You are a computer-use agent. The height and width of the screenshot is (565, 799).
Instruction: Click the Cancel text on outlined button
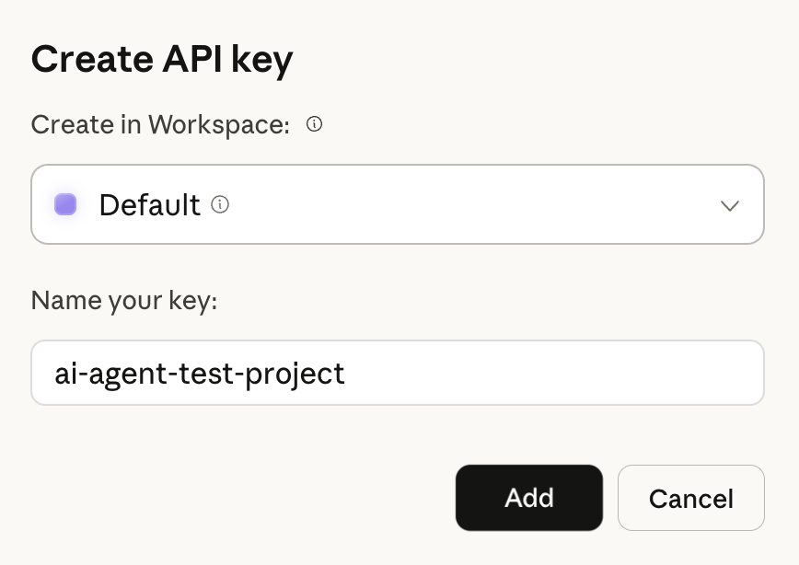click(x=690, y=499)
